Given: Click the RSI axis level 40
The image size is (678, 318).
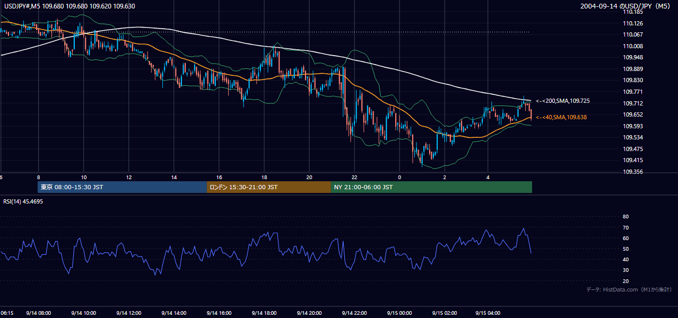Looking at the screenshot, I should pyautogui.click(x=625, y=260).
